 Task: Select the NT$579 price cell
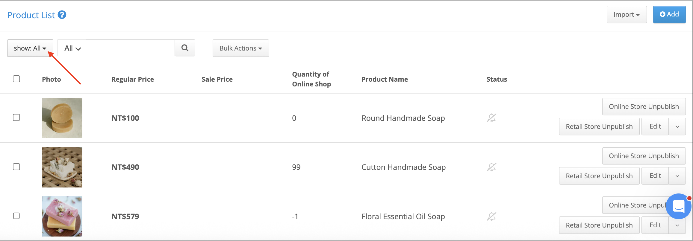pos(125,216)
